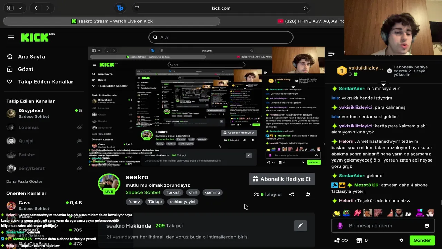Insert the Pepe frog emote
Screen dimensions: 442x249
pyautogui.click(x=346, y=213)
